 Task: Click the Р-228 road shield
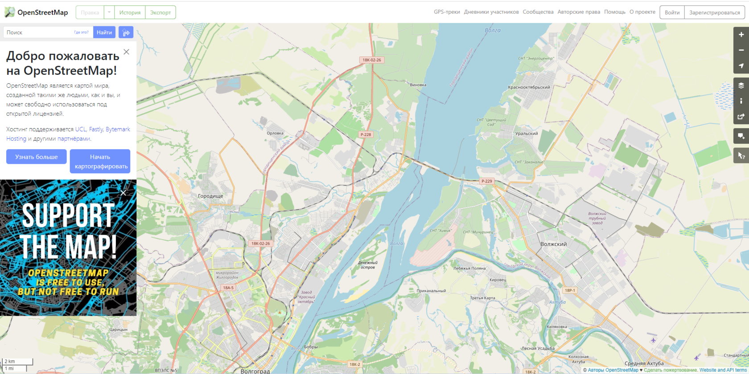click(x=366, y=134)
